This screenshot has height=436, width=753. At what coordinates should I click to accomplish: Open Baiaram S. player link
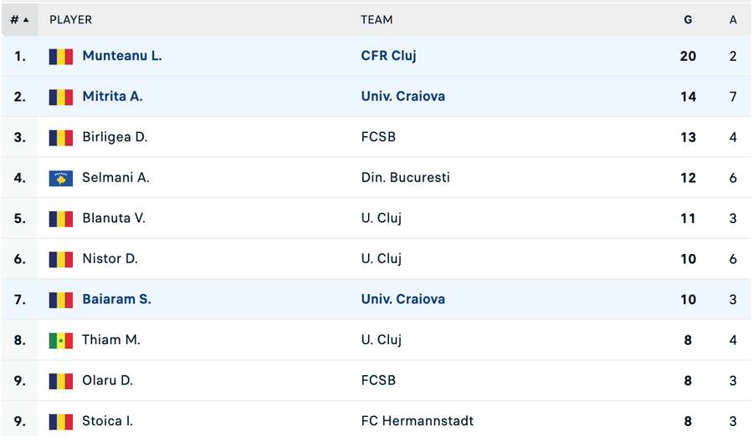[116, 299]
